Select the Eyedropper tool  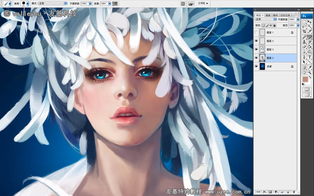[310, 67]
